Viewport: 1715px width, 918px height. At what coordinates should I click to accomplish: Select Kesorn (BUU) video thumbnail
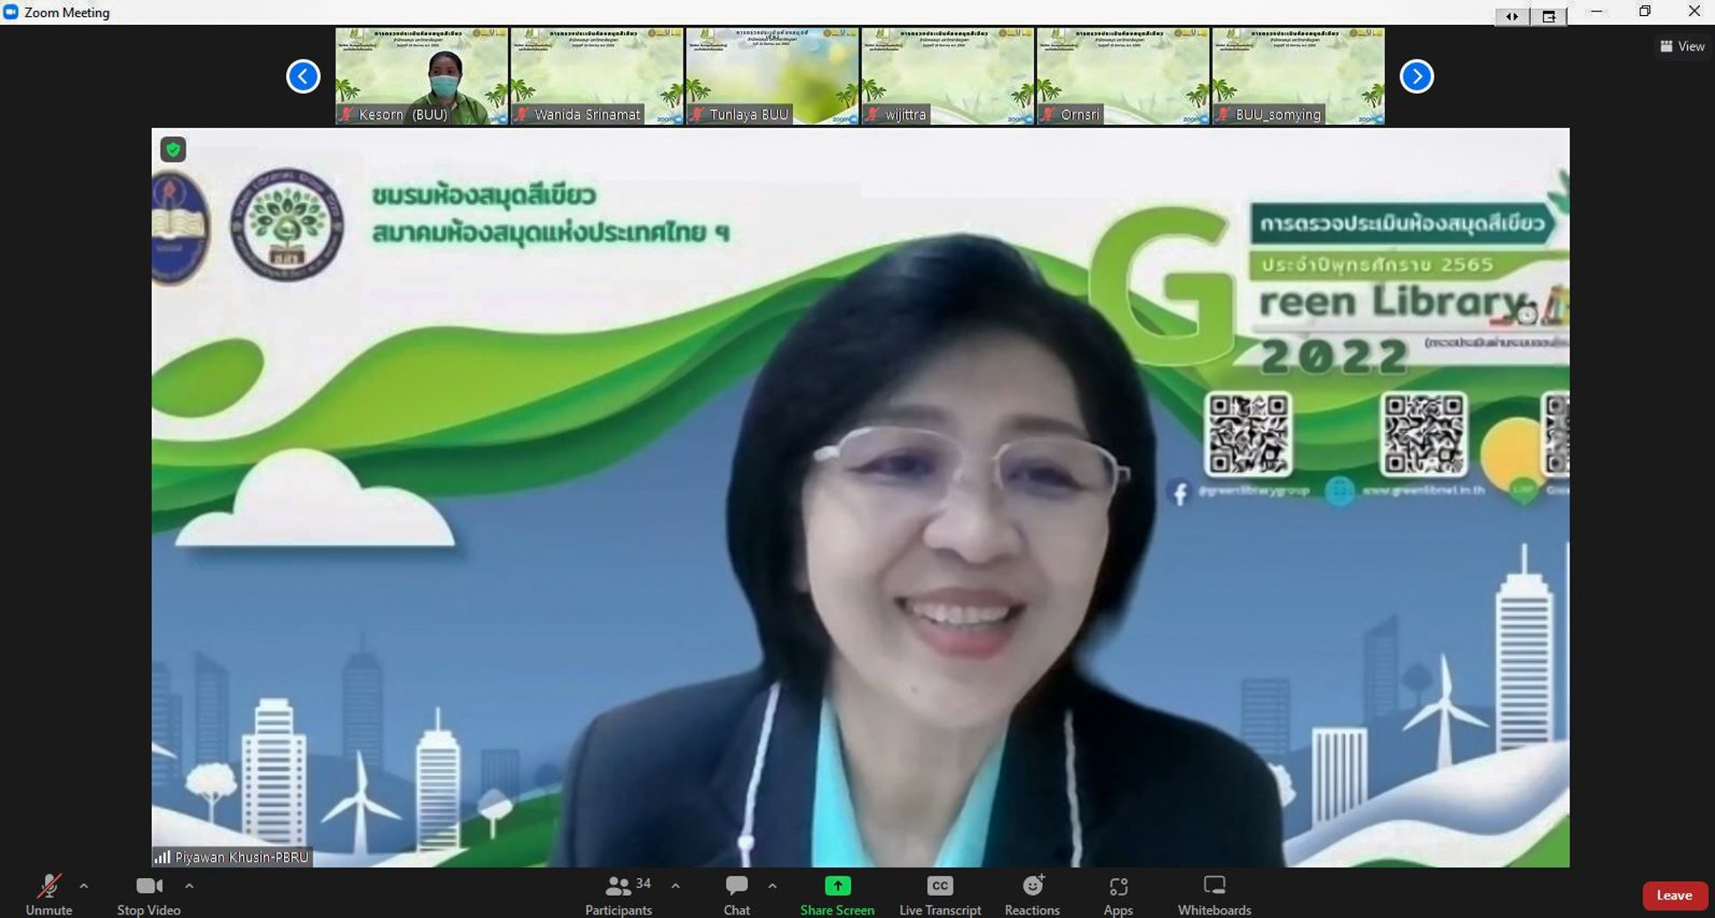422,76
